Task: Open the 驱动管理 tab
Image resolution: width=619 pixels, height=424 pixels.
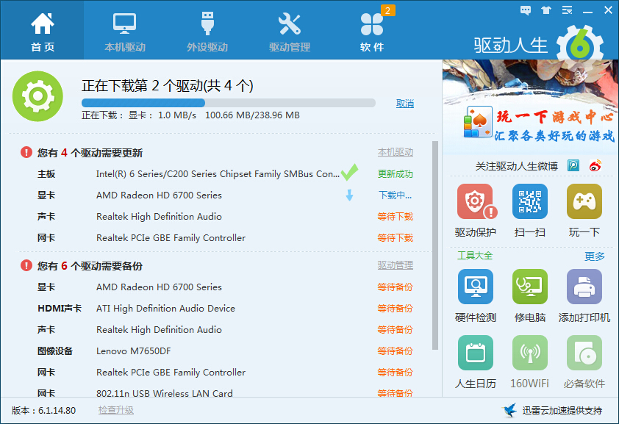Action: [290, 30]
